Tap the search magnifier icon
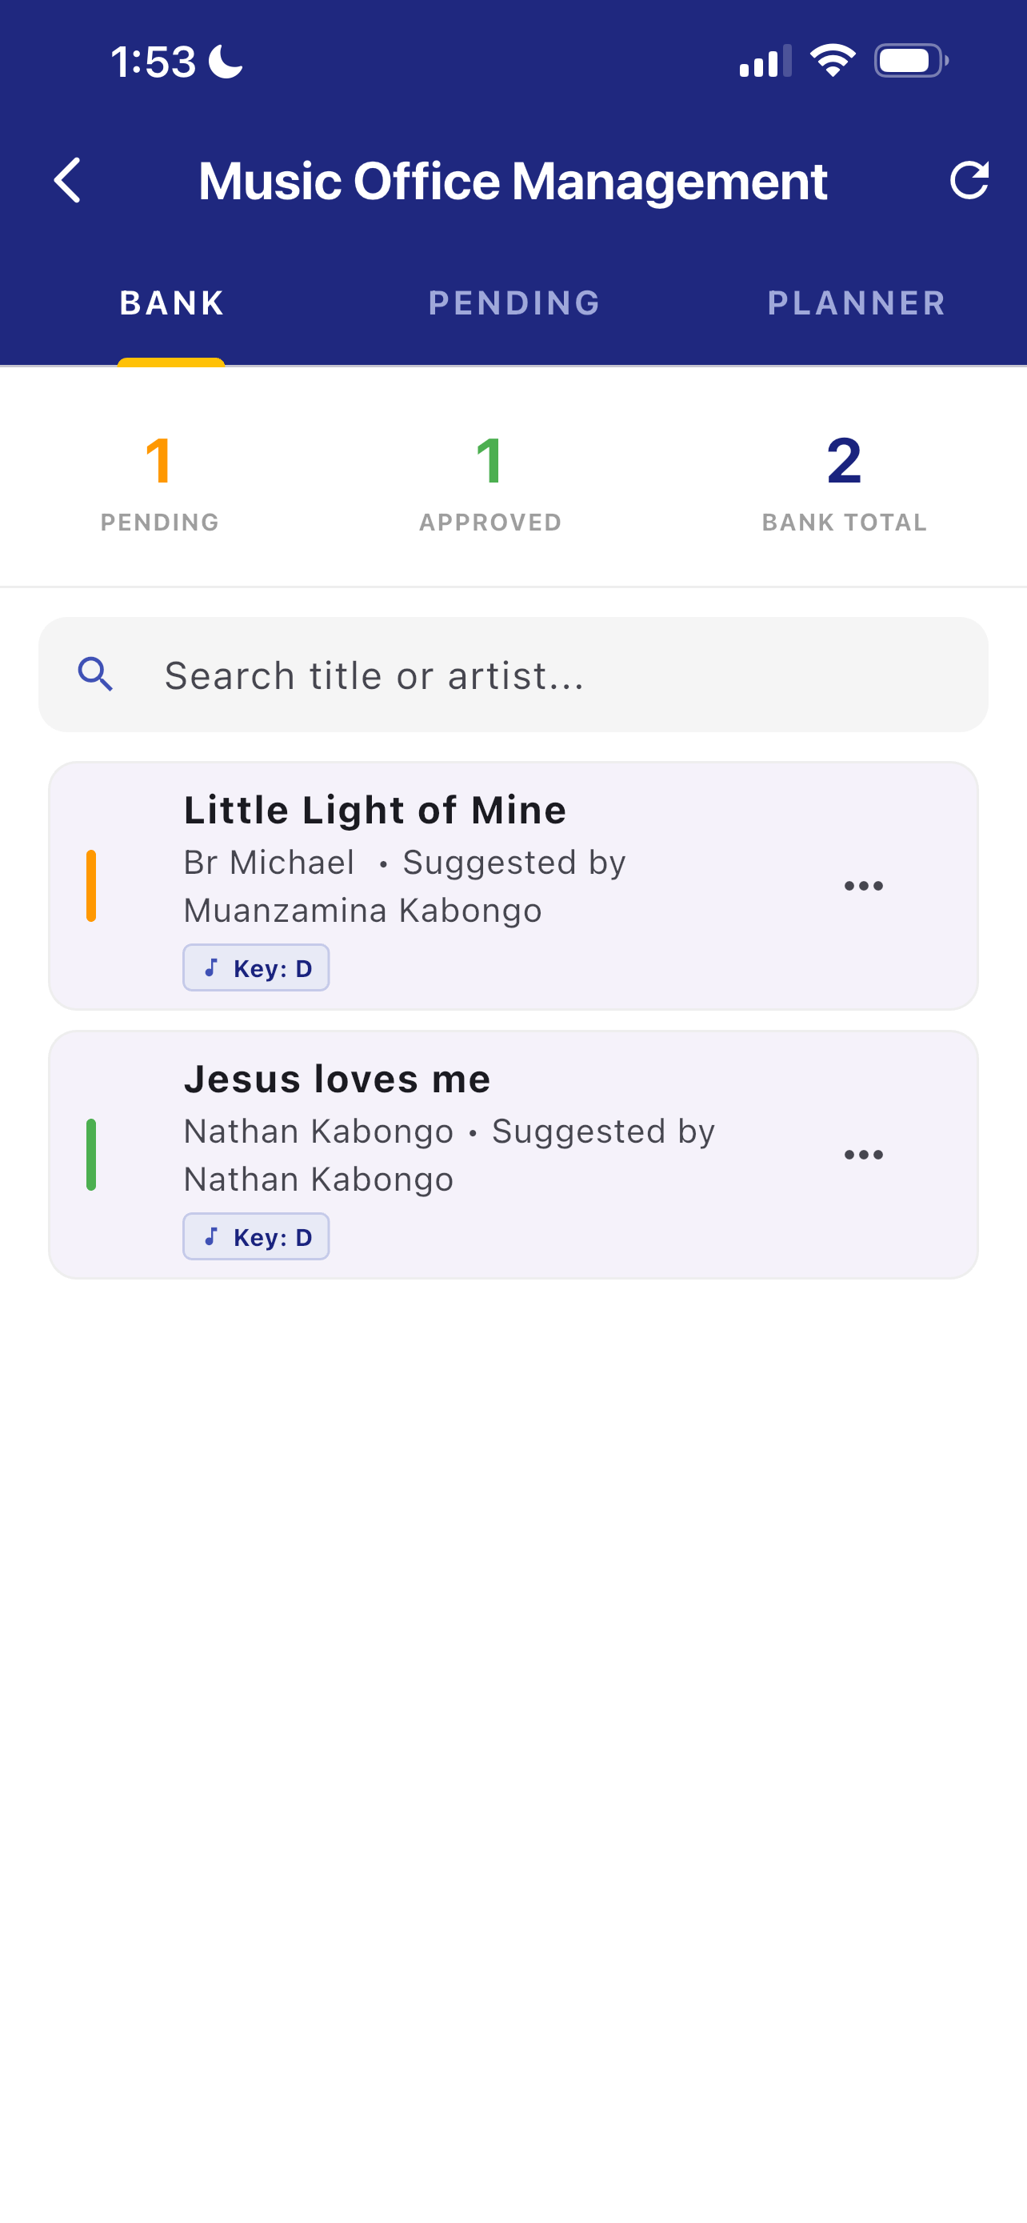The height and width of the screenshot is (2223, 1027). [x=96, y=674]
